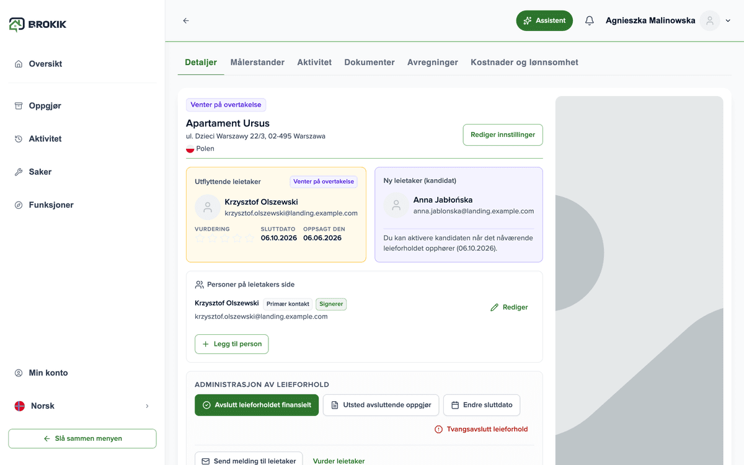Click the Primær kontakt badge
The image size is (744, 465).
tap(288, 304)
